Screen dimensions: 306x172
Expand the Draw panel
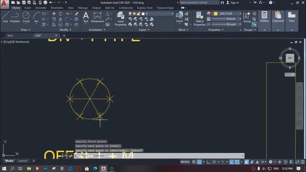25,30
